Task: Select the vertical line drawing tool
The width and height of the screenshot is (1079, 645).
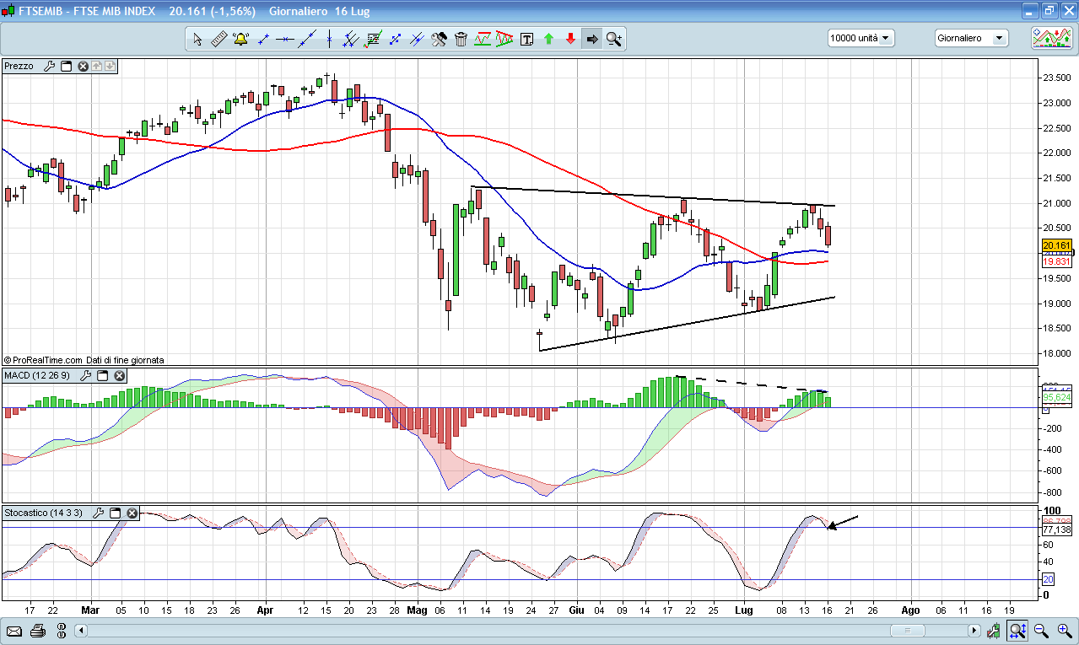Action: click(328, 39)
